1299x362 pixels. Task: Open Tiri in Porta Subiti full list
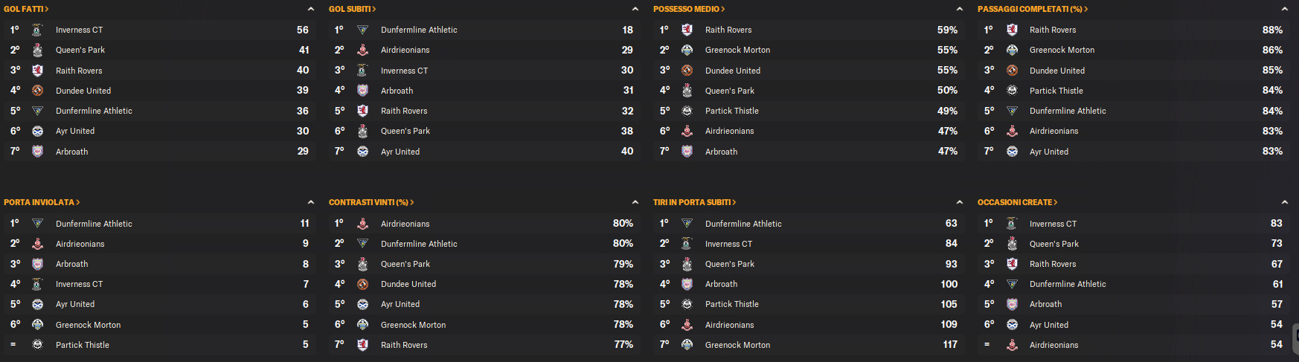pos(694,202)
